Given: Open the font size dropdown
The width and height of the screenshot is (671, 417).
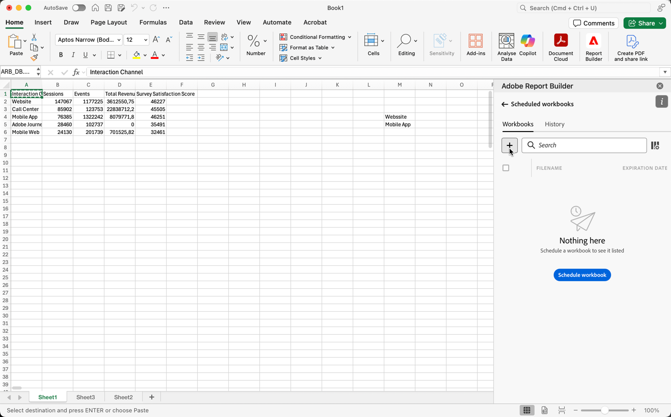Looking at the screenshot, I should click(x=145, y=40).
